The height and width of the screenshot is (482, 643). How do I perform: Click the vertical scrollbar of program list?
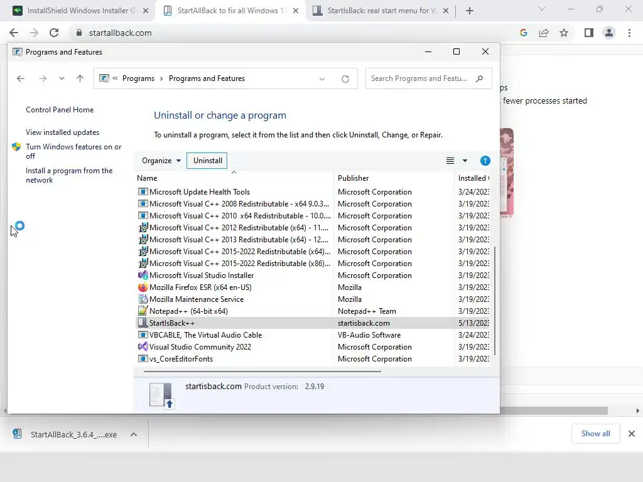[x=495, y=301]
